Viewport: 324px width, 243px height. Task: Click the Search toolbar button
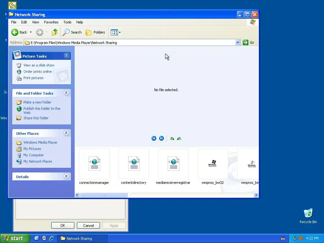pos(72,32)
